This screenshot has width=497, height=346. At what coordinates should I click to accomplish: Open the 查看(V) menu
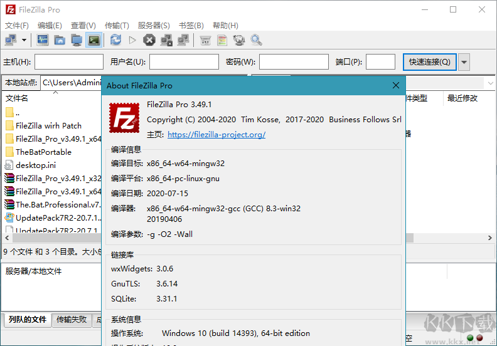click(x=83, y=25)
